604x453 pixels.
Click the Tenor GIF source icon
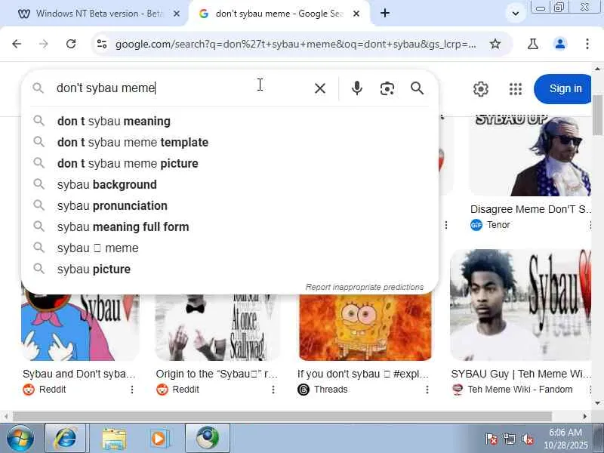point(476,224)
